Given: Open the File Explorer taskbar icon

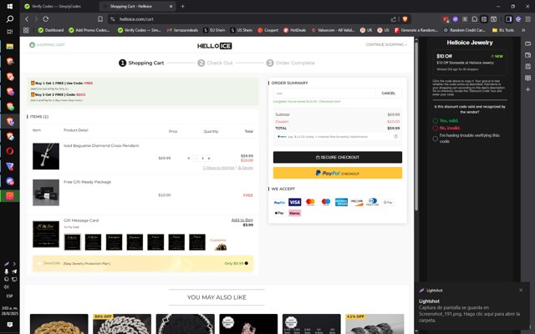Looking at the screenshot, I should point(9,47).
